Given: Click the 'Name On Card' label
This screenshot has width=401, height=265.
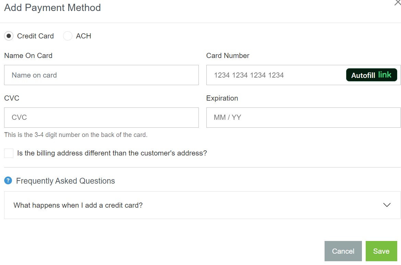Looking at the screenshot, I should (28, 56).
